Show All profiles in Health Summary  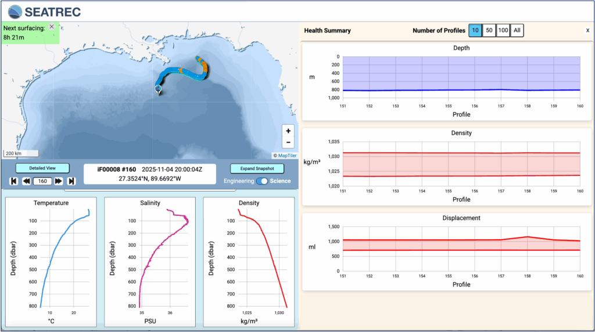tap(517, 31)
